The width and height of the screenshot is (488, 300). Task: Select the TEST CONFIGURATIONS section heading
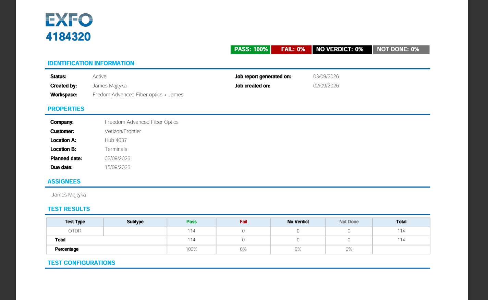[x=82, y=263]
